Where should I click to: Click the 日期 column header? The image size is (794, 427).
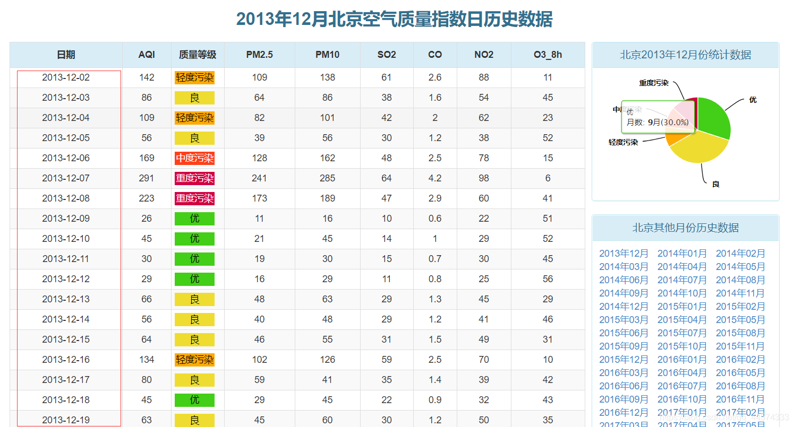coord(66,55)
